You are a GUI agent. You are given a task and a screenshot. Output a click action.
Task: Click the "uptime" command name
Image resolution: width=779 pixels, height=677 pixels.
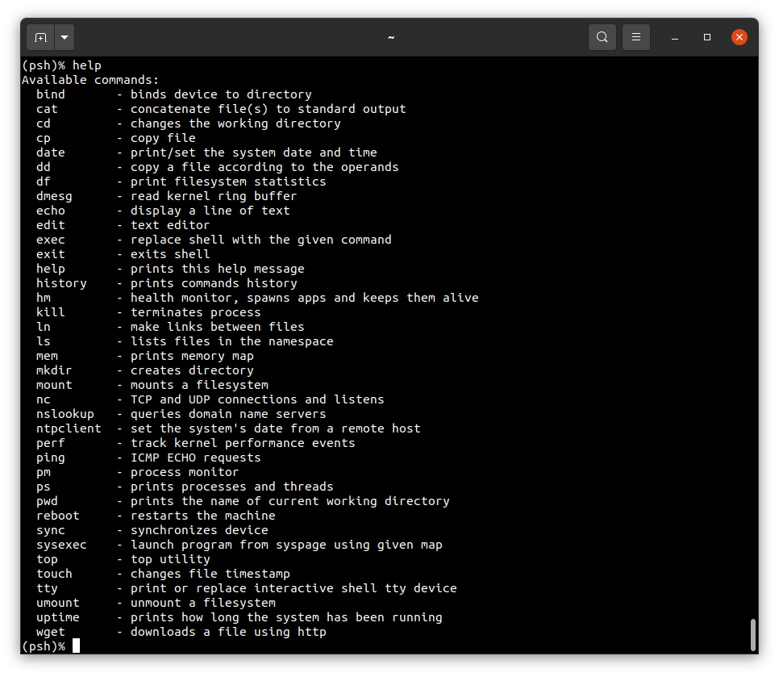[58, 617]
